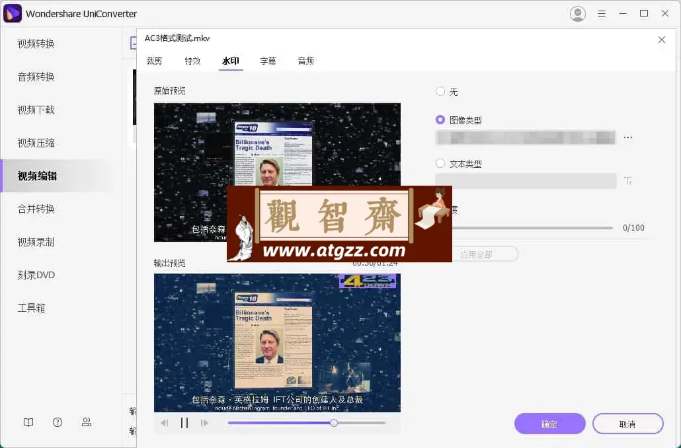This screenshot has height=448, width=681.
Task: Step to next frame in preview
Action: click(x=204, y=423)
